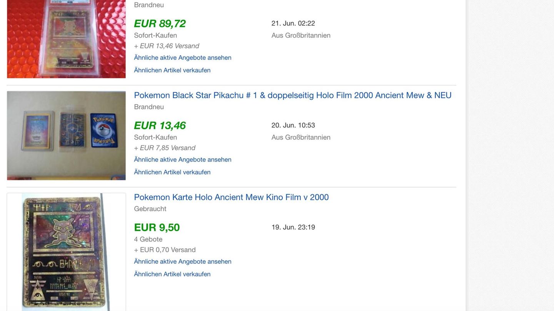Open 'Pokemon Karte Holo Ancient Mew Kino Film' title
Viewport: 554px width, 311px height.
pyautogui.click(x=231, y=197)
